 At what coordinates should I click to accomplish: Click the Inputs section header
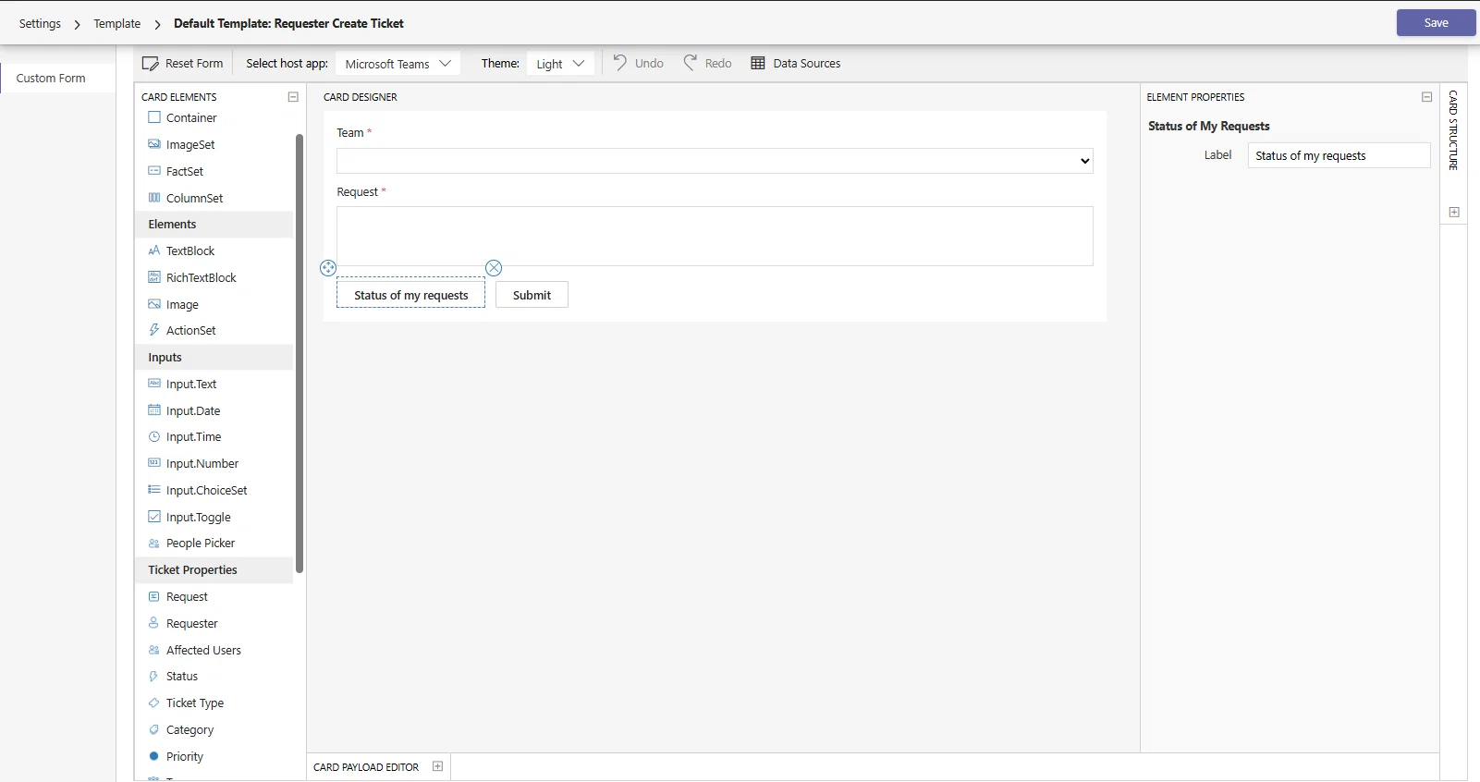[214, 358]
